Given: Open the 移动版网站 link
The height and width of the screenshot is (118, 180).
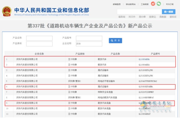Looking at the screenshot, I should click(131, 4).
